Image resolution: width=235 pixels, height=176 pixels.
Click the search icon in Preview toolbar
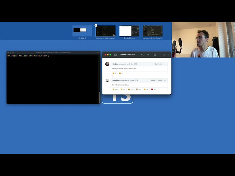coord(168,55)
